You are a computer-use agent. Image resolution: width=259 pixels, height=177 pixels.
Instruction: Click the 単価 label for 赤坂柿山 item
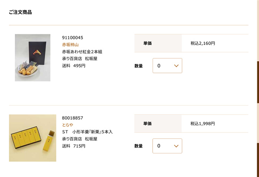(x=148, y=43)
